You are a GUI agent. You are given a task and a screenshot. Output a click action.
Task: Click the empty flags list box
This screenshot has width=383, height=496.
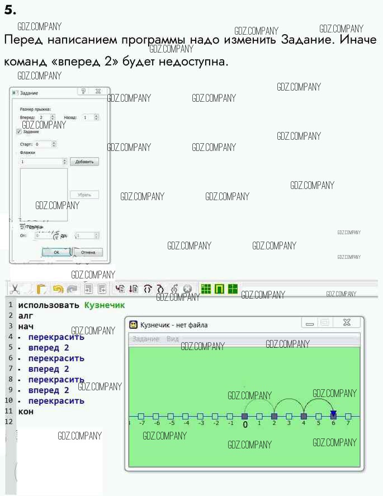44,193
